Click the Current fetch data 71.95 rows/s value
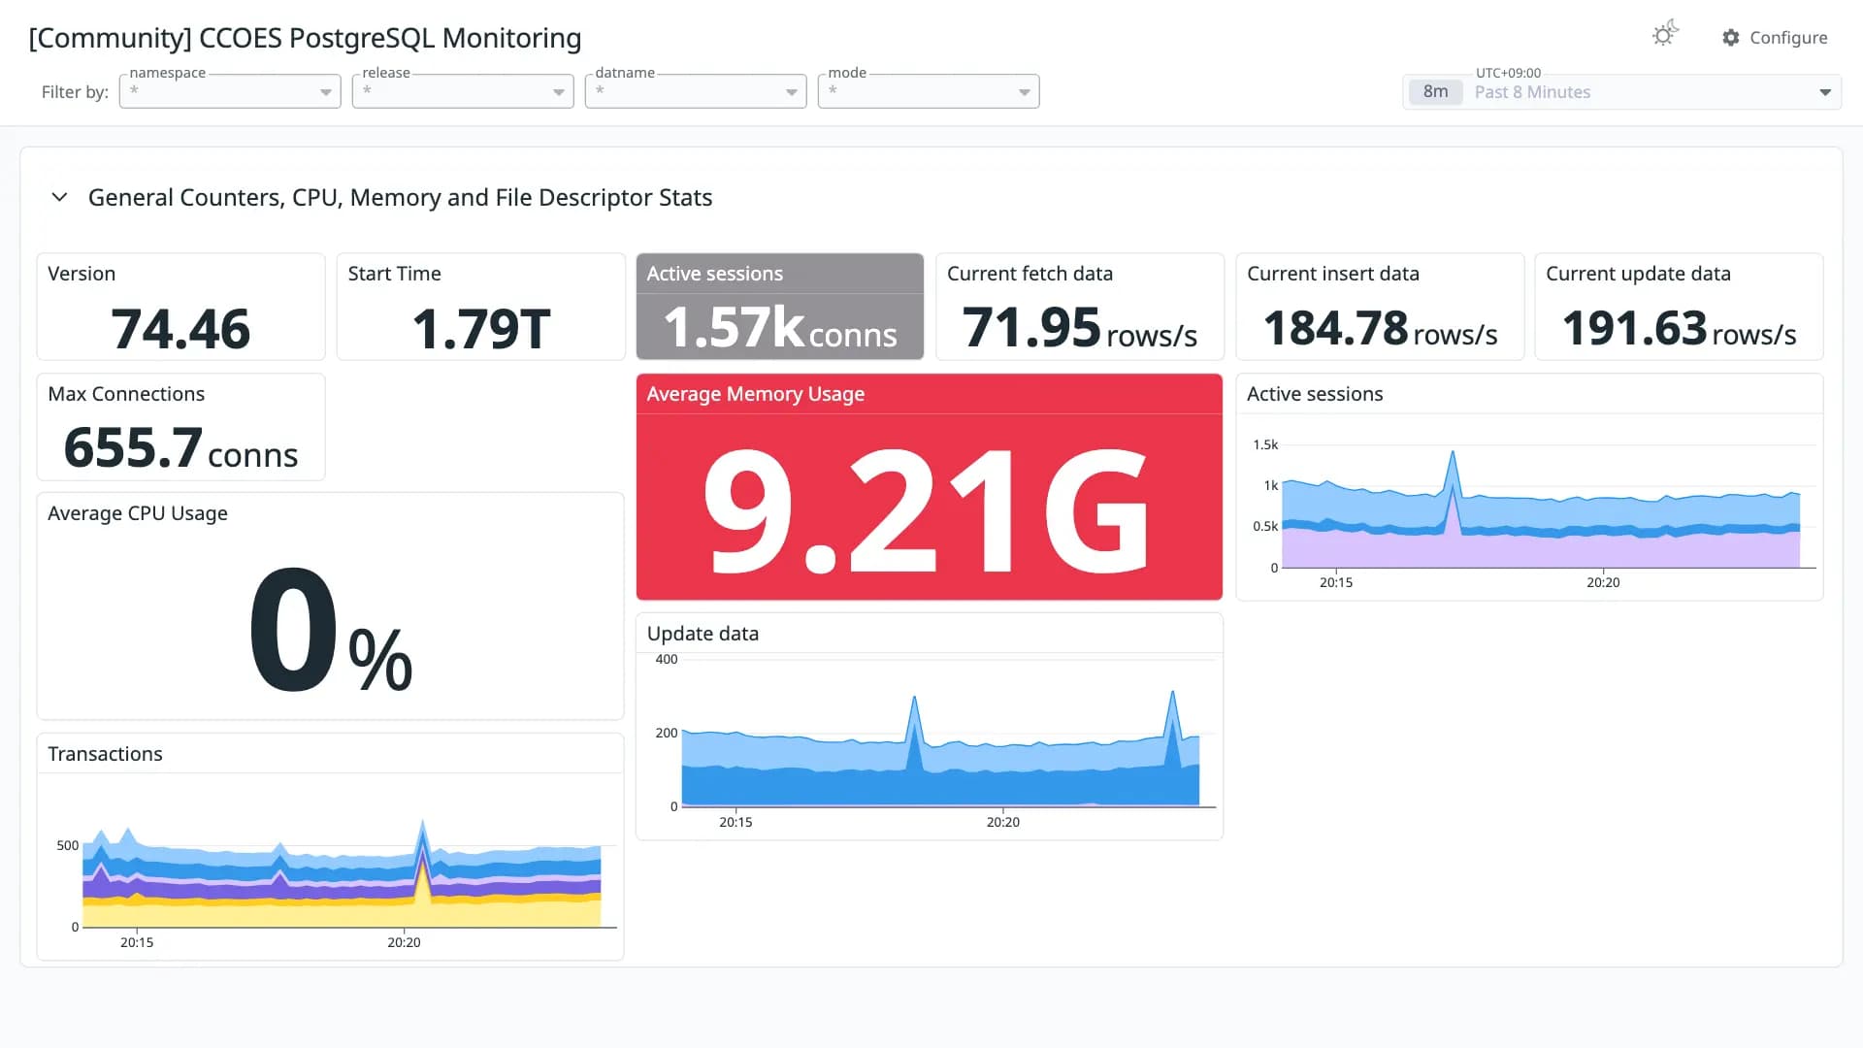The image size is (1863, 1048). click(x=1079, y=328)
